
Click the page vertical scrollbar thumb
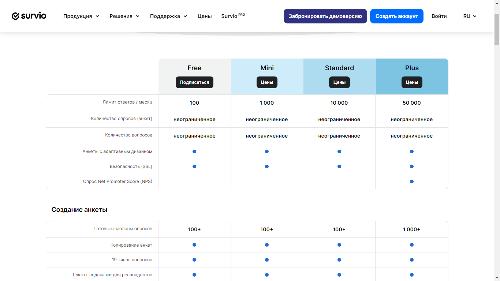pyautogui.click(x=497, y=29)
